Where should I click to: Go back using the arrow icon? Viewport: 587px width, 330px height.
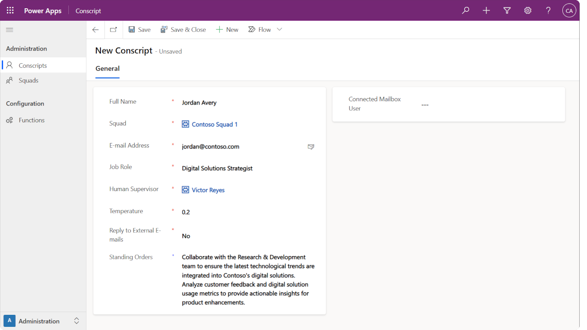pos(95,30)
